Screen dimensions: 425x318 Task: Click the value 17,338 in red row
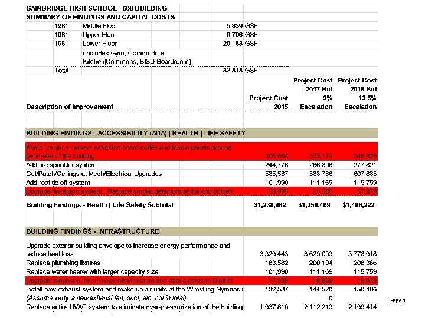(279, 281)
